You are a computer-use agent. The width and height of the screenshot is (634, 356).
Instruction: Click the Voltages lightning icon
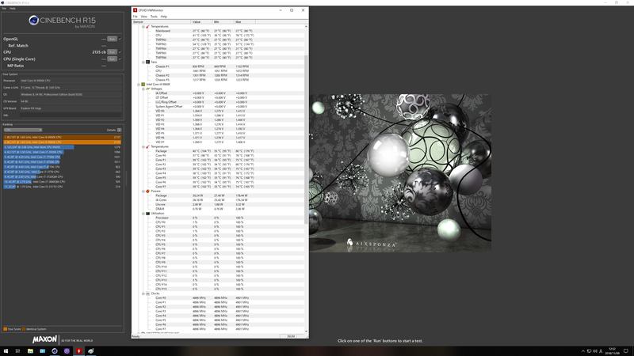tap(147, 89)
